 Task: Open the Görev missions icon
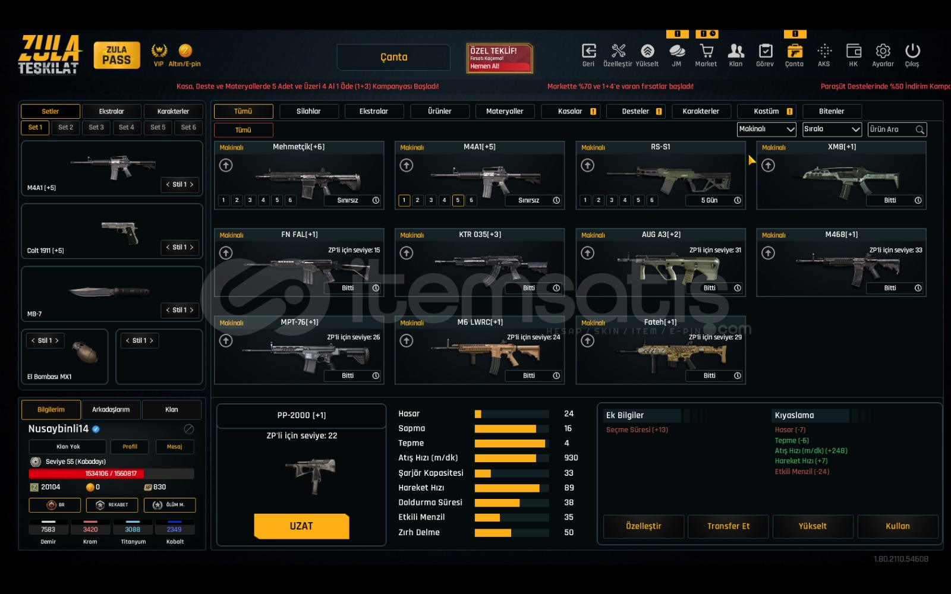click(765, 51)
